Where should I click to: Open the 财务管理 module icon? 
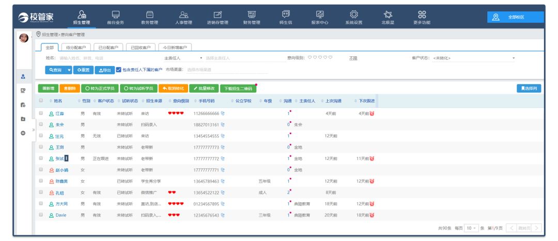(x=251, y=14)
